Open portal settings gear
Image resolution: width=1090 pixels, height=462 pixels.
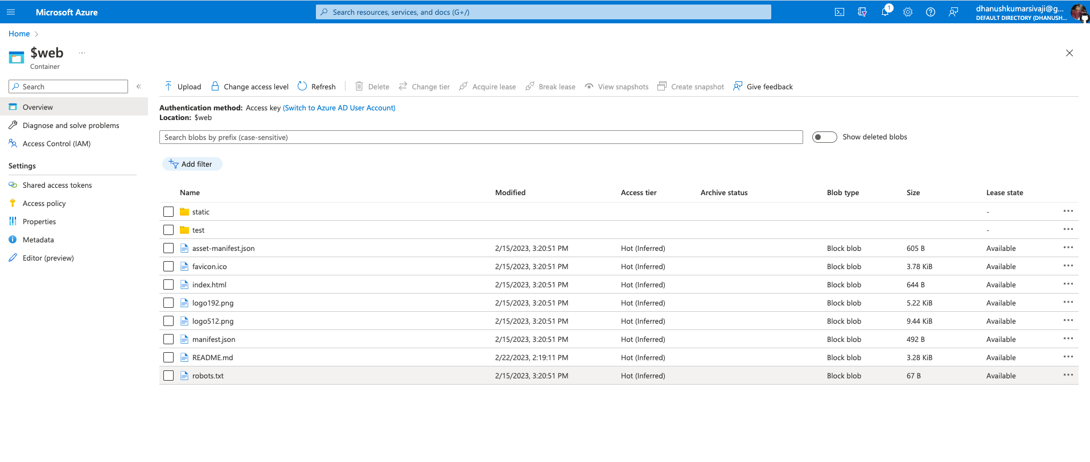tap(908, 12)
